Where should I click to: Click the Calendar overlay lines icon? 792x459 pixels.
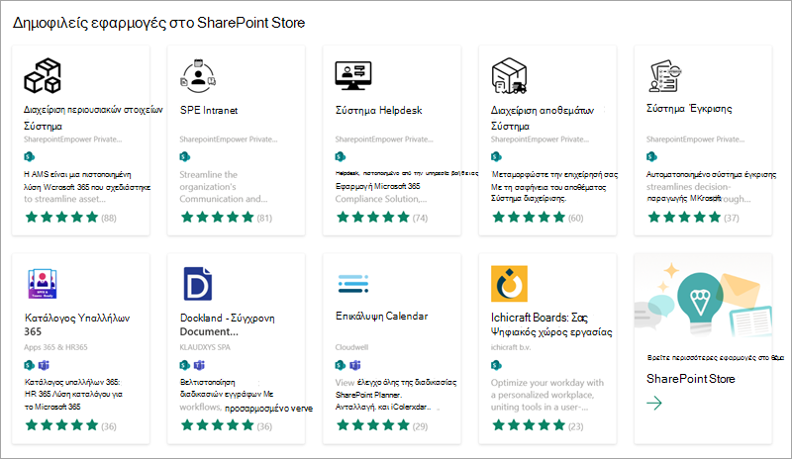(x=353, y=284)
